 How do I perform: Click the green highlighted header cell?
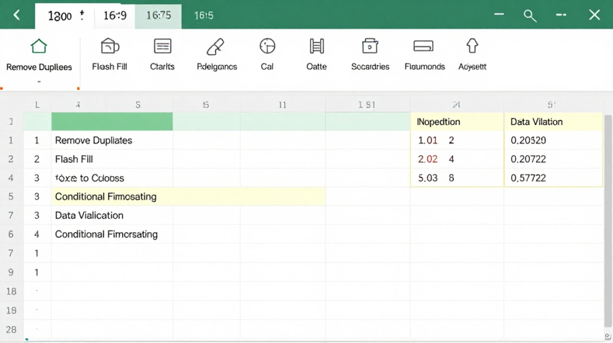112,122
